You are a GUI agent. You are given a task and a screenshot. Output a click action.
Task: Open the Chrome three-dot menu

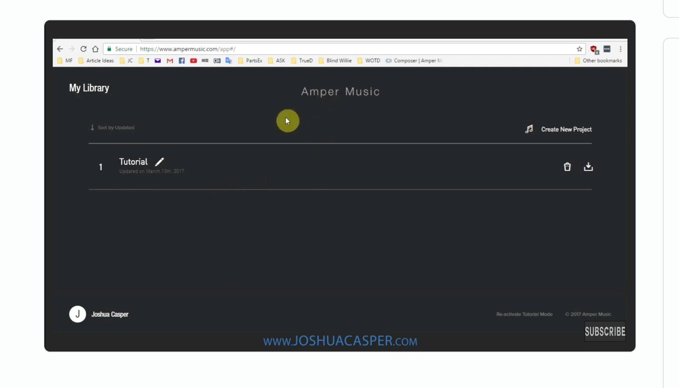621,49
